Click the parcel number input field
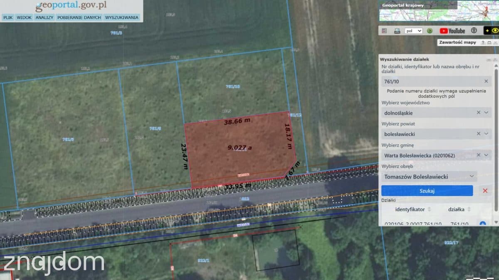 coord(436,81)
